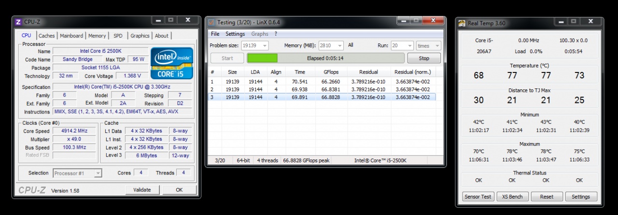Screen dimensions: 618x215
Task: Open the ? help menu in LinX
Action: click(276, 34)
